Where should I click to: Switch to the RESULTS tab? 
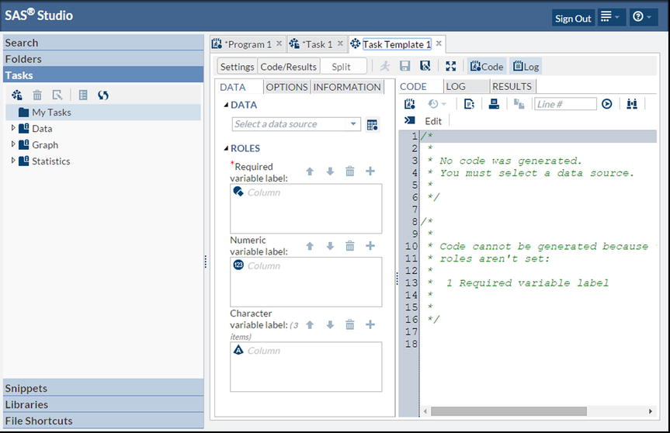point(512,86)
